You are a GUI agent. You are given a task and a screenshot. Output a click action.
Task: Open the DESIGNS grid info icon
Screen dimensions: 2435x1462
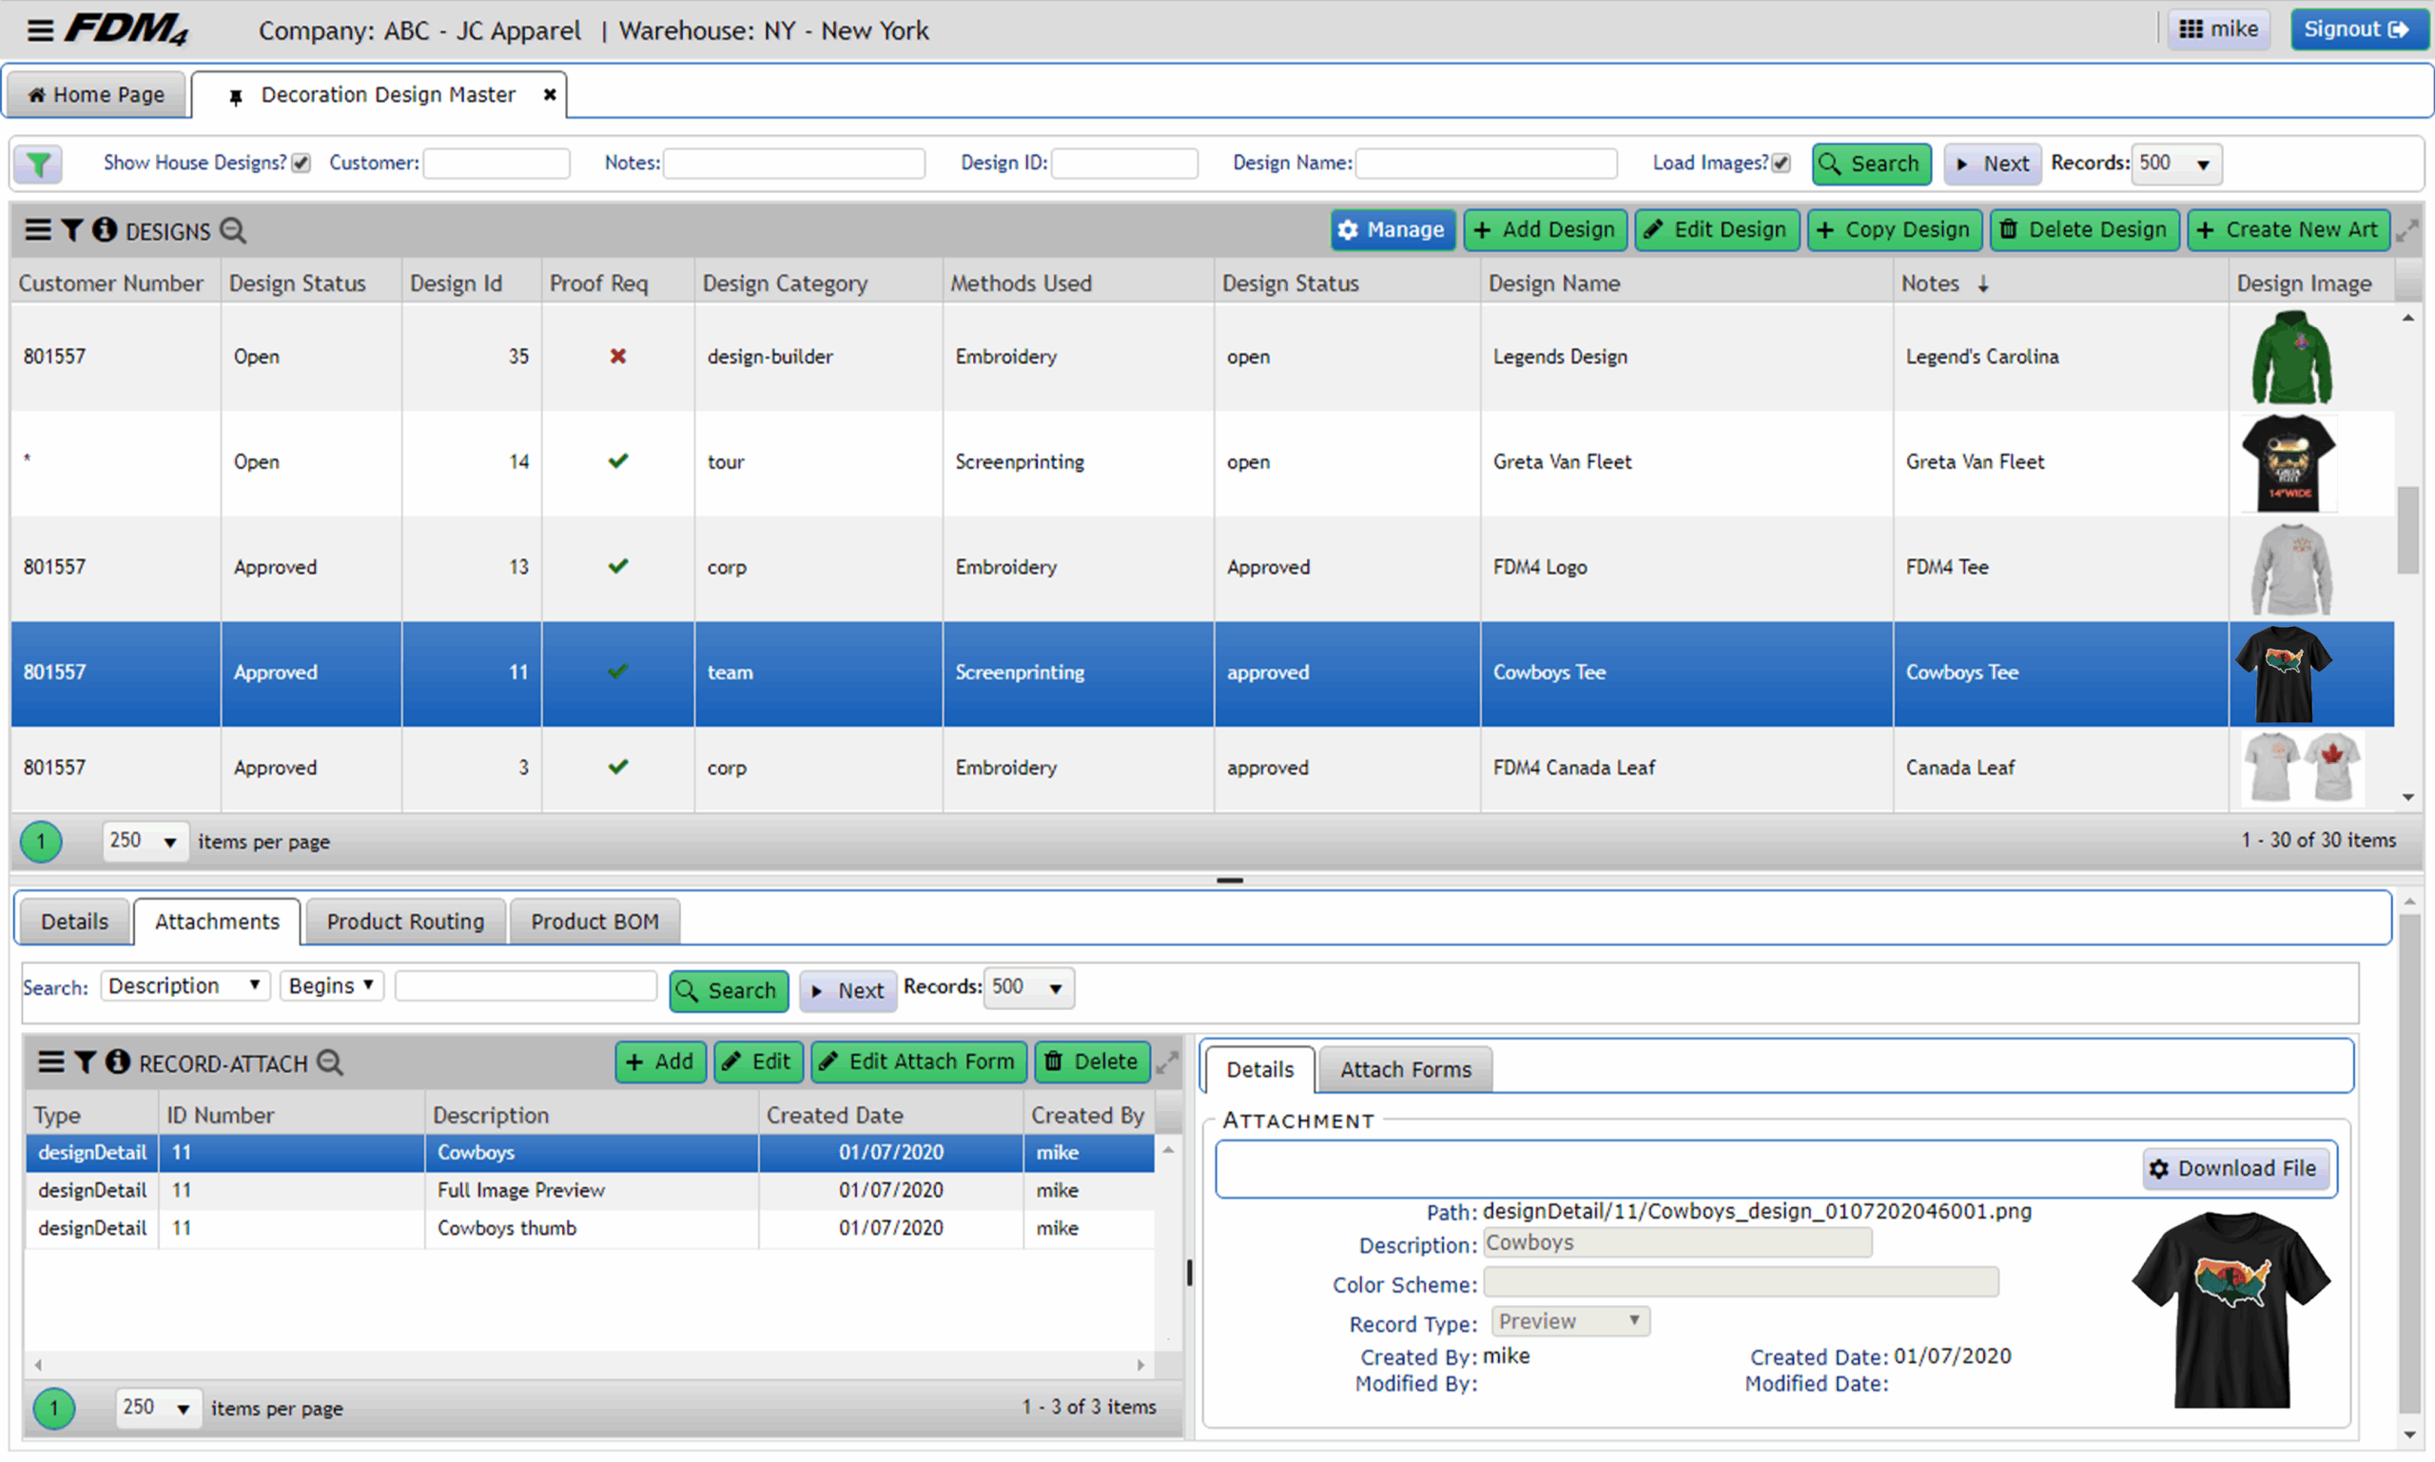click(x=105, y=230)
